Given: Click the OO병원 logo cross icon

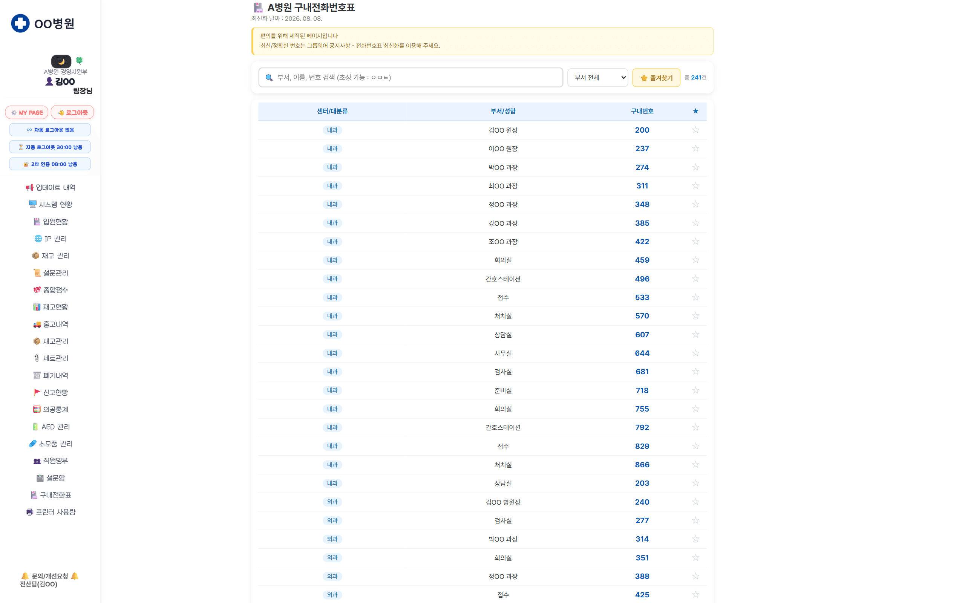Looking at the screenshot, I should [x=20, y=23].
